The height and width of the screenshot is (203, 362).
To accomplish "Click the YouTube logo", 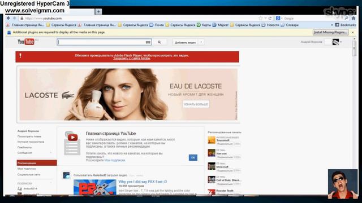I will (x=26, y=42).
